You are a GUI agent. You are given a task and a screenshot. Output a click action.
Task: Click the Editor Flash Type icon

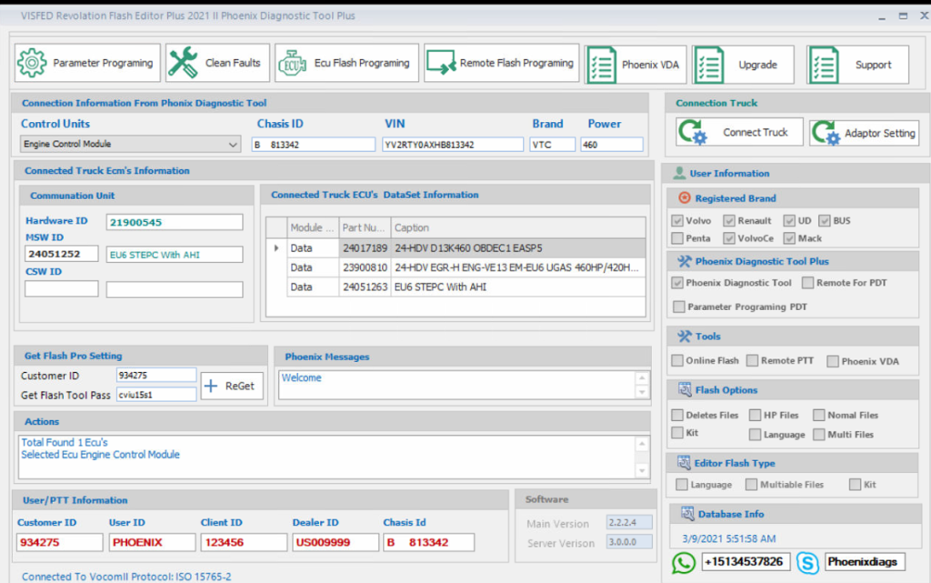[684, 462]
